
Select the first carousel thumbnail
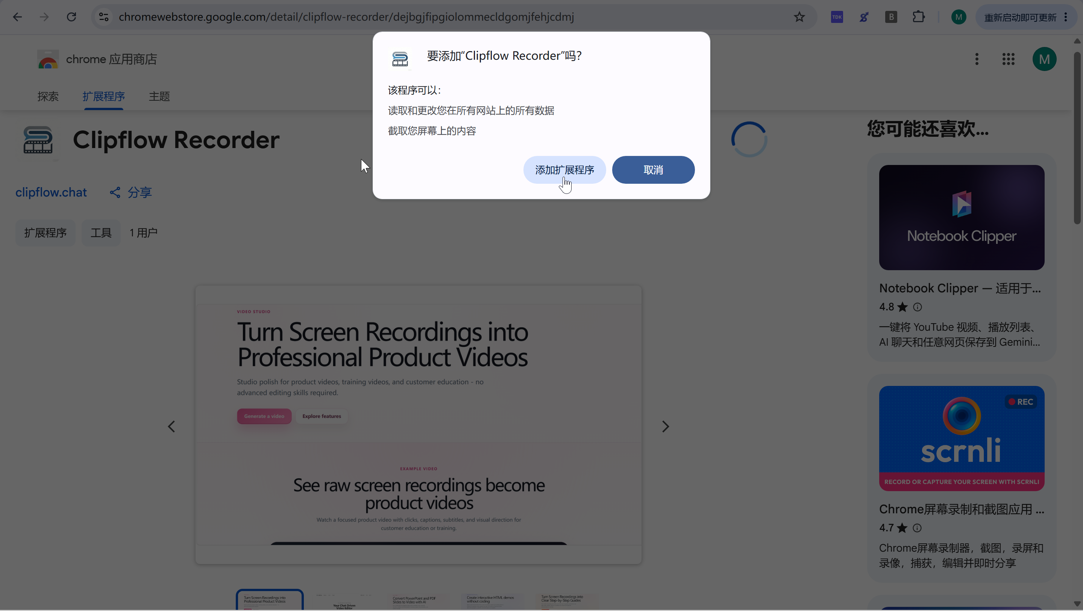pos(270,600)
